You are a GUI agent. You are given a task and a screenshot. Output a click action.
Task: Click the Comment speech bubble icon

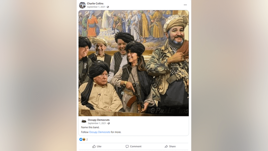(x=127, y=147)
